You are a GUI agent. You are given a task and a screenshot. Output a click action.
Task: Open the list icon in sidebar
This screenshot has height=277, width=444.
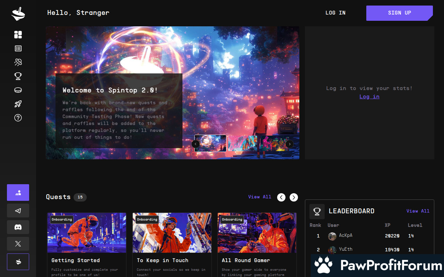(x=18, y=48)
